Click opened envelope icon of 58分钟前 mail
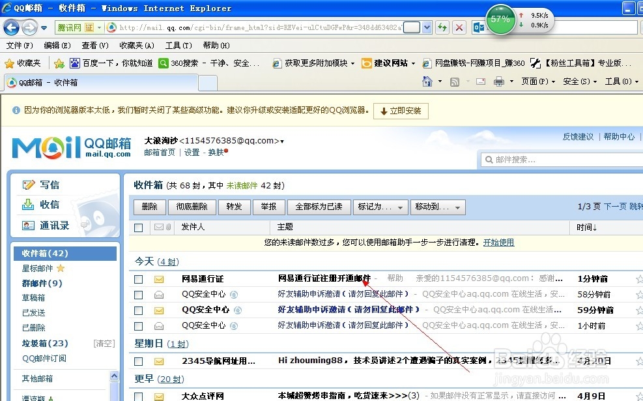This screenshot has width=643, height=401. click(159, 295)
